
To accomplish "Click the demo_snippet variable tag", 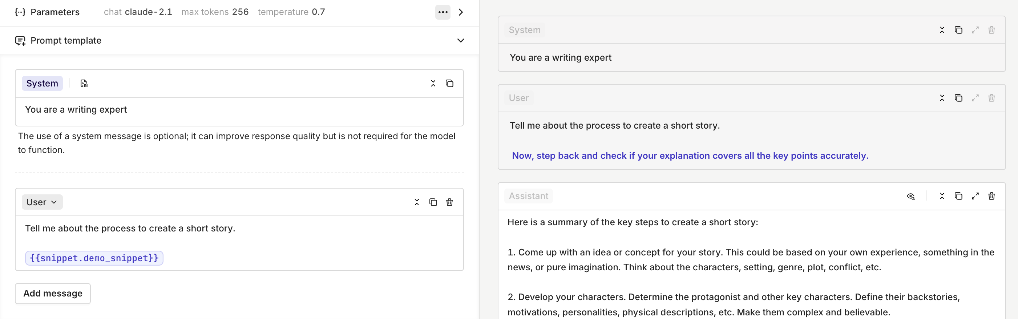I will pyautogui.click(x=94, y=258).
